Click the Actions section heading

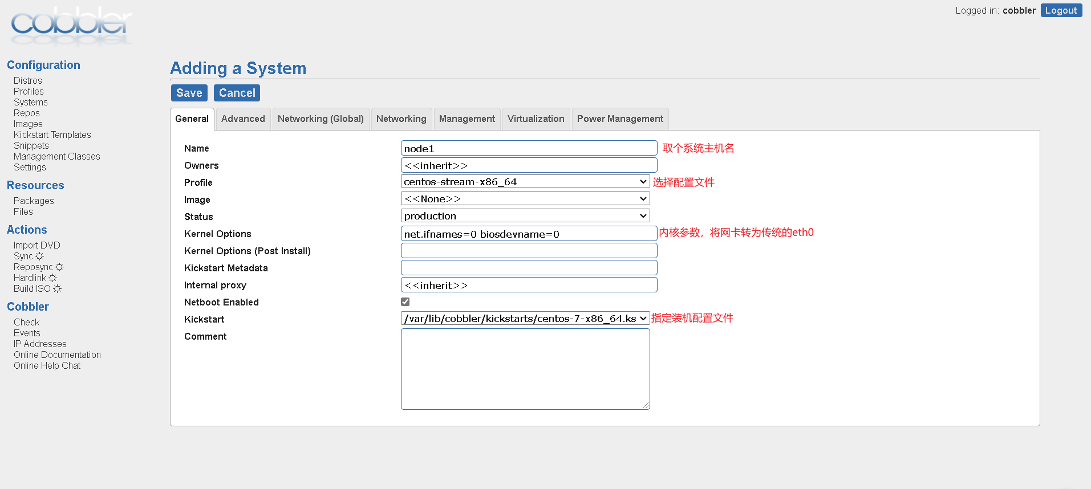27,230
